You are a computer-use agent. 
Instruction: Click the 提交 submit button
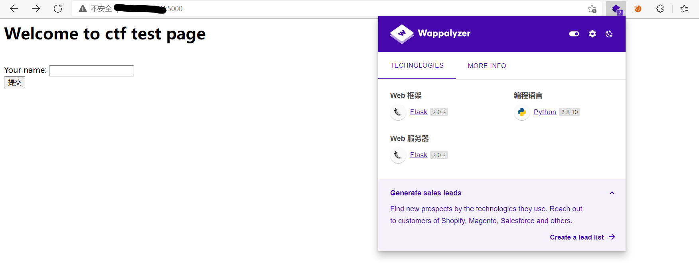pos(14,82)
